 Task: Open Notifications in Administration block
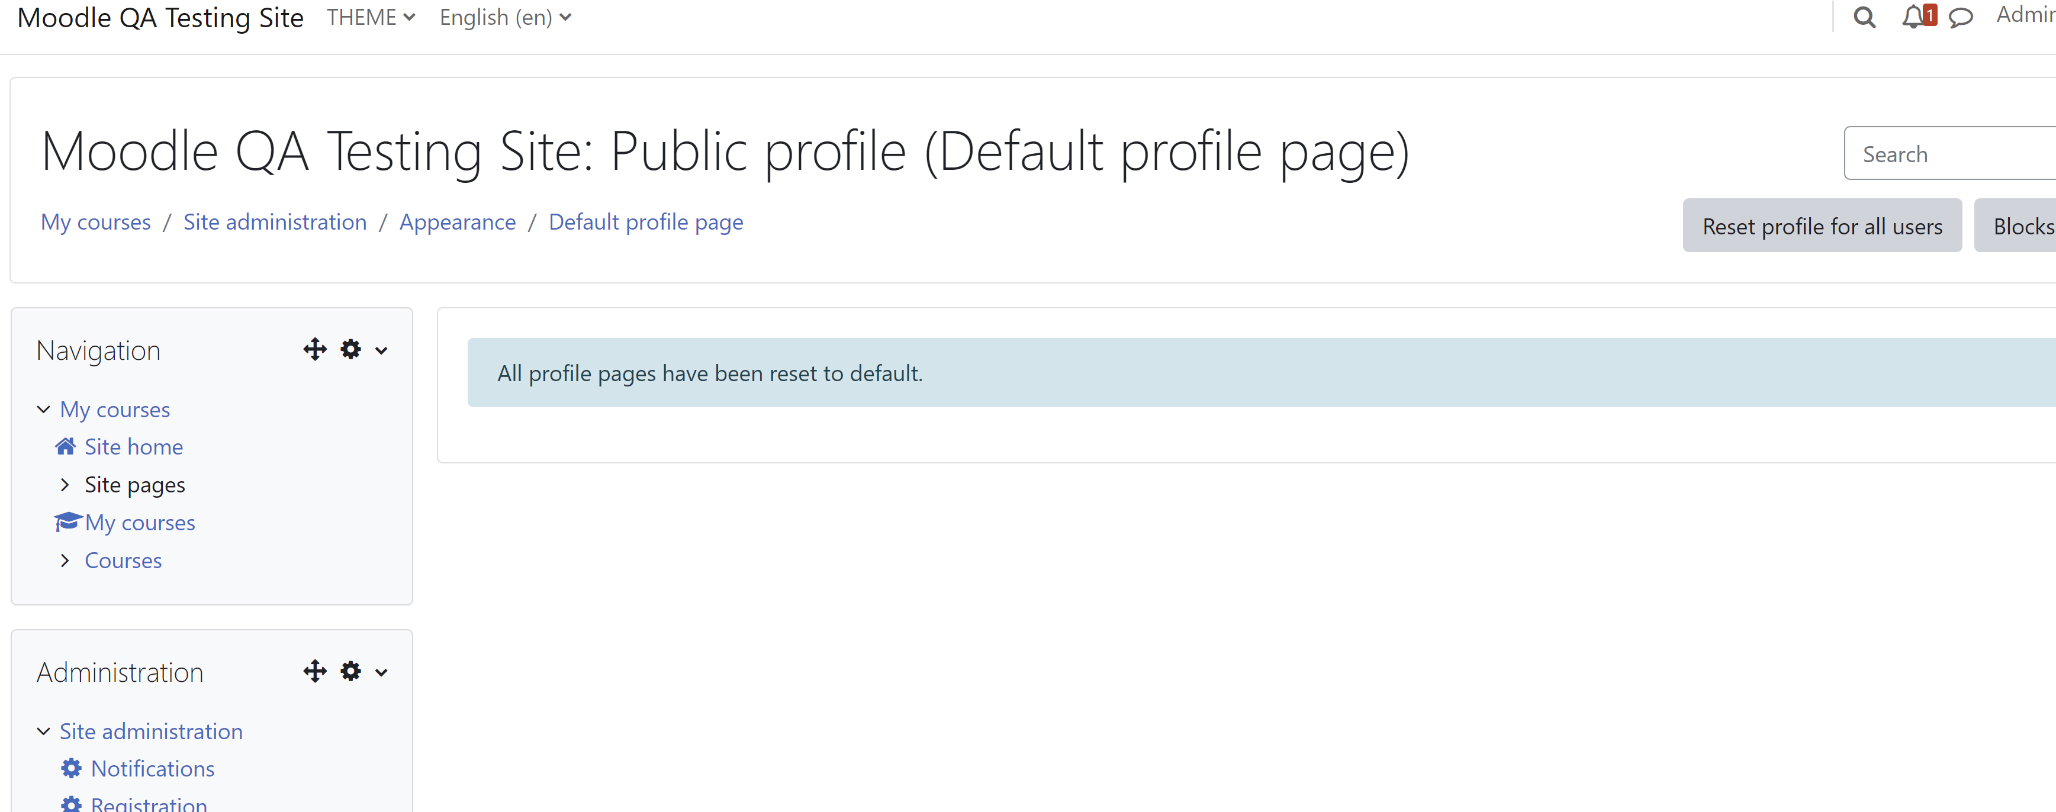pyautogui.click(x=153, y=768)
